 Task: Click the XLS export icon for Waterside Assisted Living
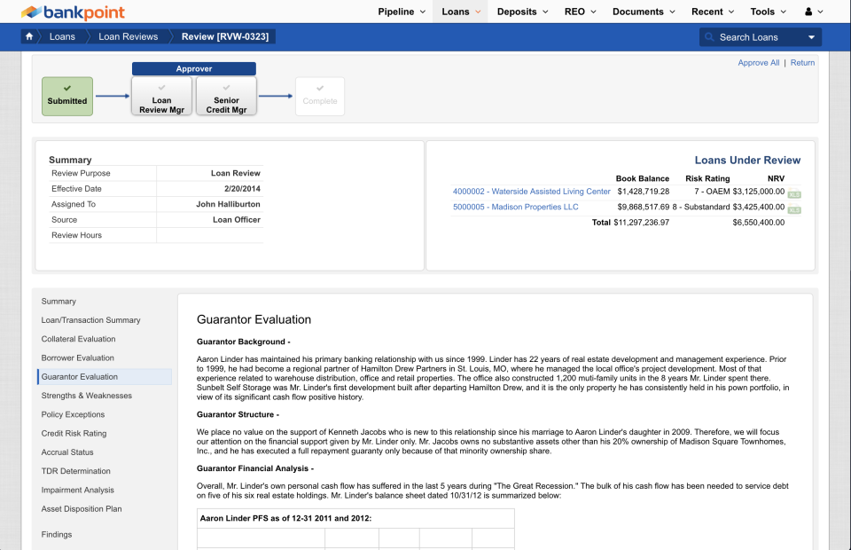click(794, 192)
